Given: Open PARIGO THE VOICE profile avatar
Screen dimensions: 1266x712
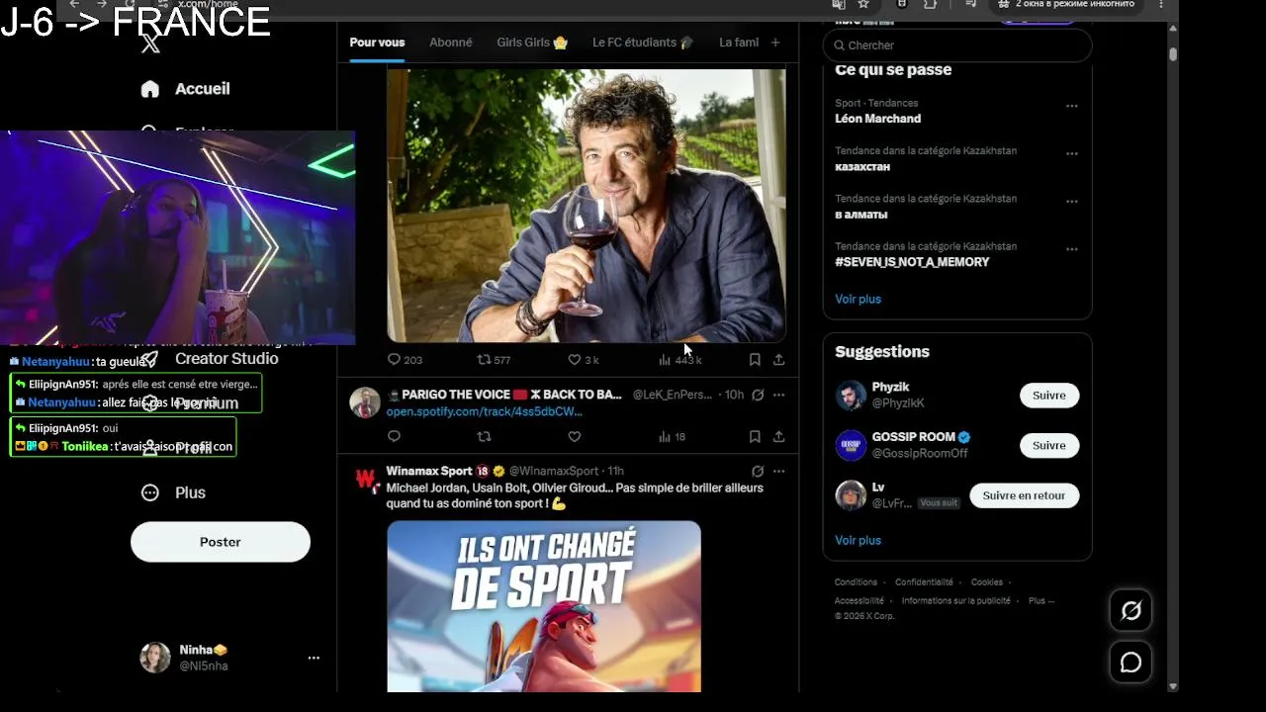Looking at the screenshot, I should [365, 402].
